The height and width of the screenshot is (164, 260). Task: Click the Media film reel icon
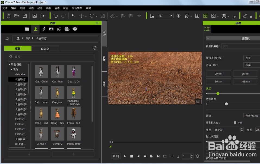67,29
